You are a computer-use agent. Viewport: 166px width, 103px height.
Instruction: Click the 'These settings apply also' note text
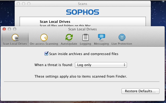point(81,77)
